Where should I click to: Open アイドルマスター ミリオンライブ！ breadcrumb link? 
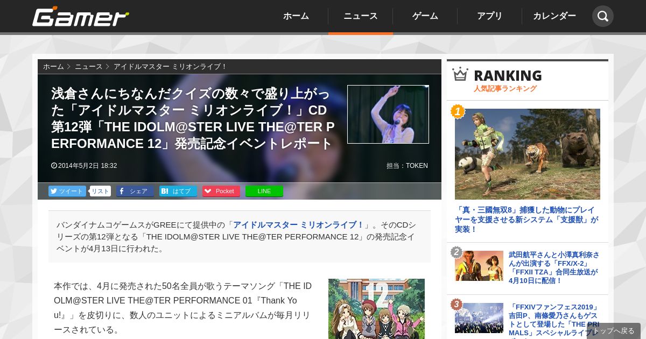(170, 67)
